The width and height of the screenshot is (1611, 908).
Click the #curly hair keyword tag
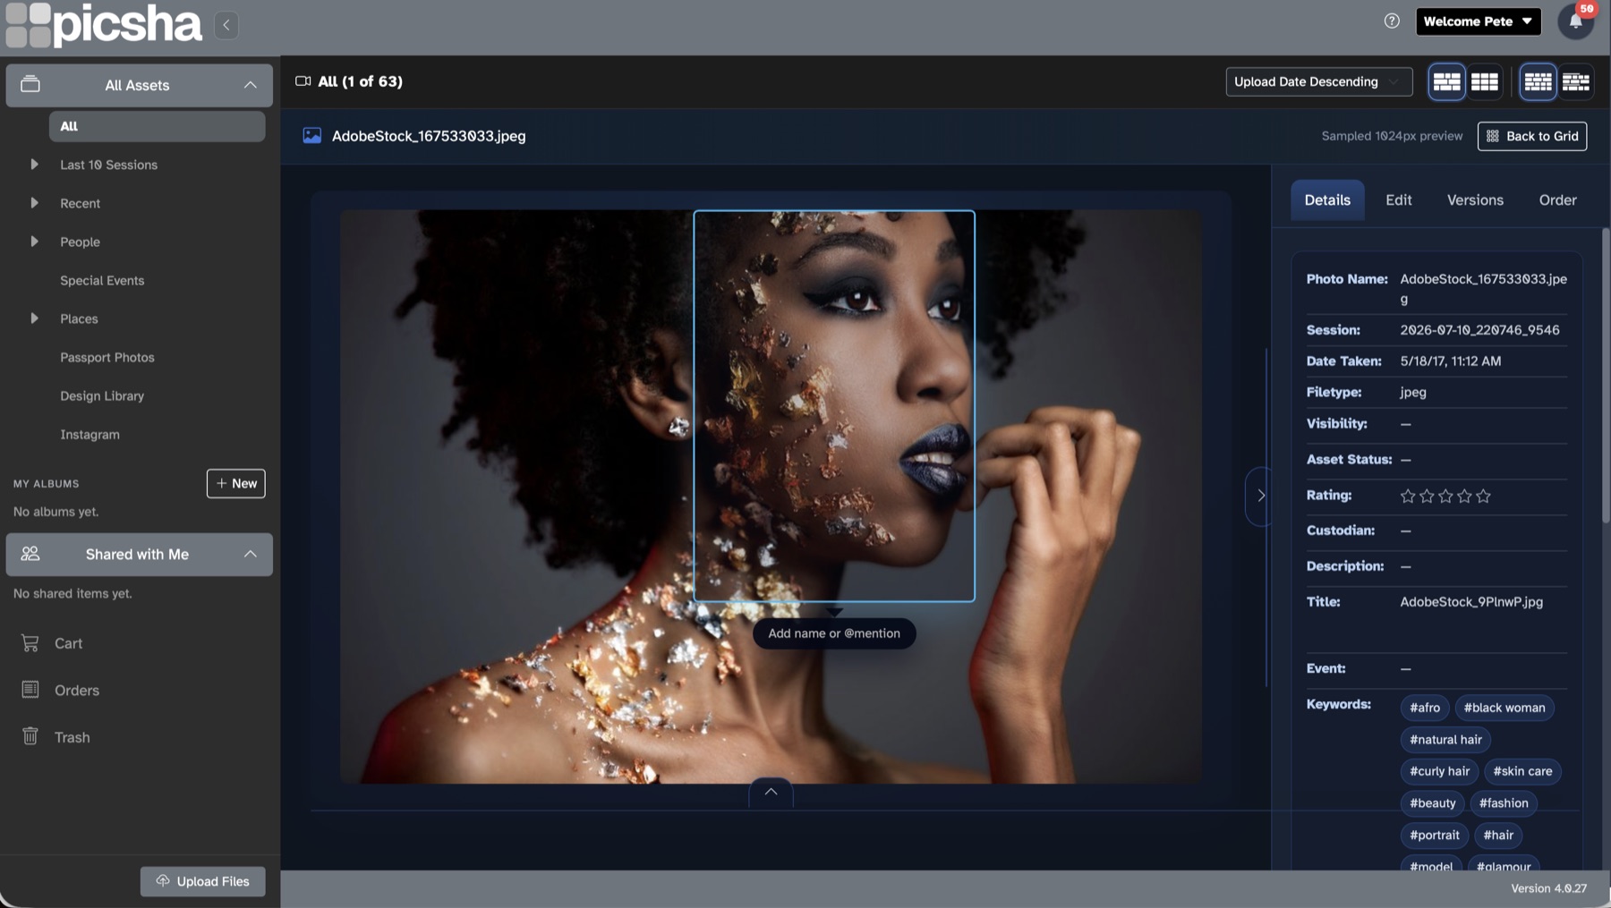[x=1439, y=771]
